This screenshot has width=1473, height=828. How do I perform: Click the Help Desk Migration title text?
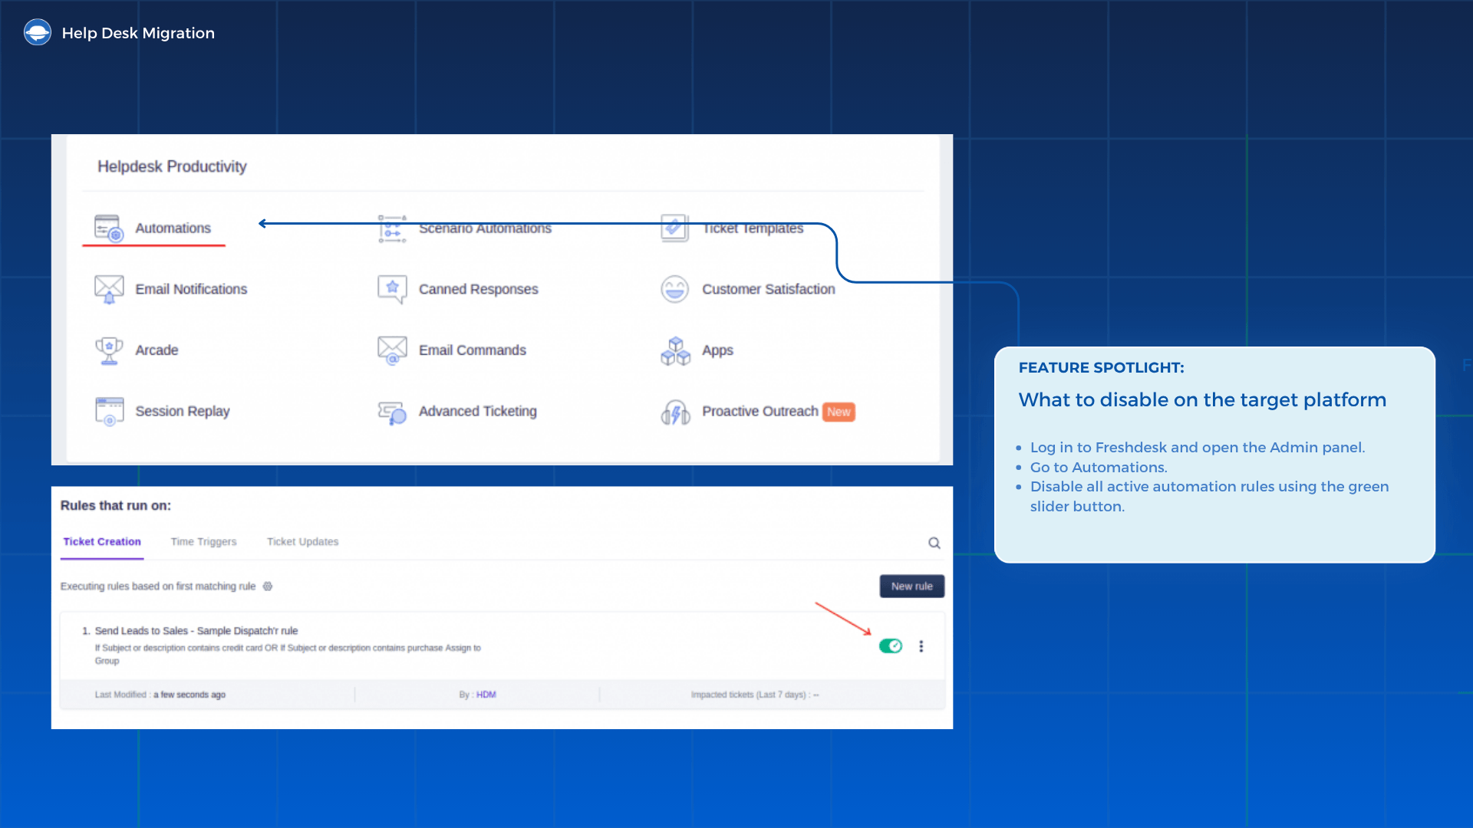(138, 33)
